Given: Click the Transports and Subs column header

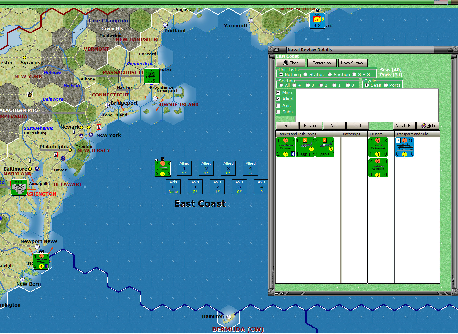Looking at the screenshot, I should (x=417, y=134).
